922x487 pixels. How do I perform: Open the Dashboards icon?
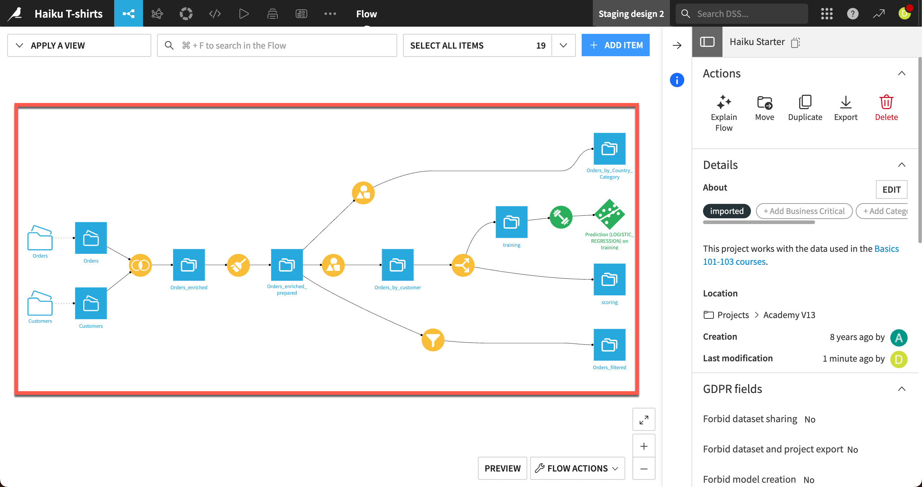click(301, 13)
